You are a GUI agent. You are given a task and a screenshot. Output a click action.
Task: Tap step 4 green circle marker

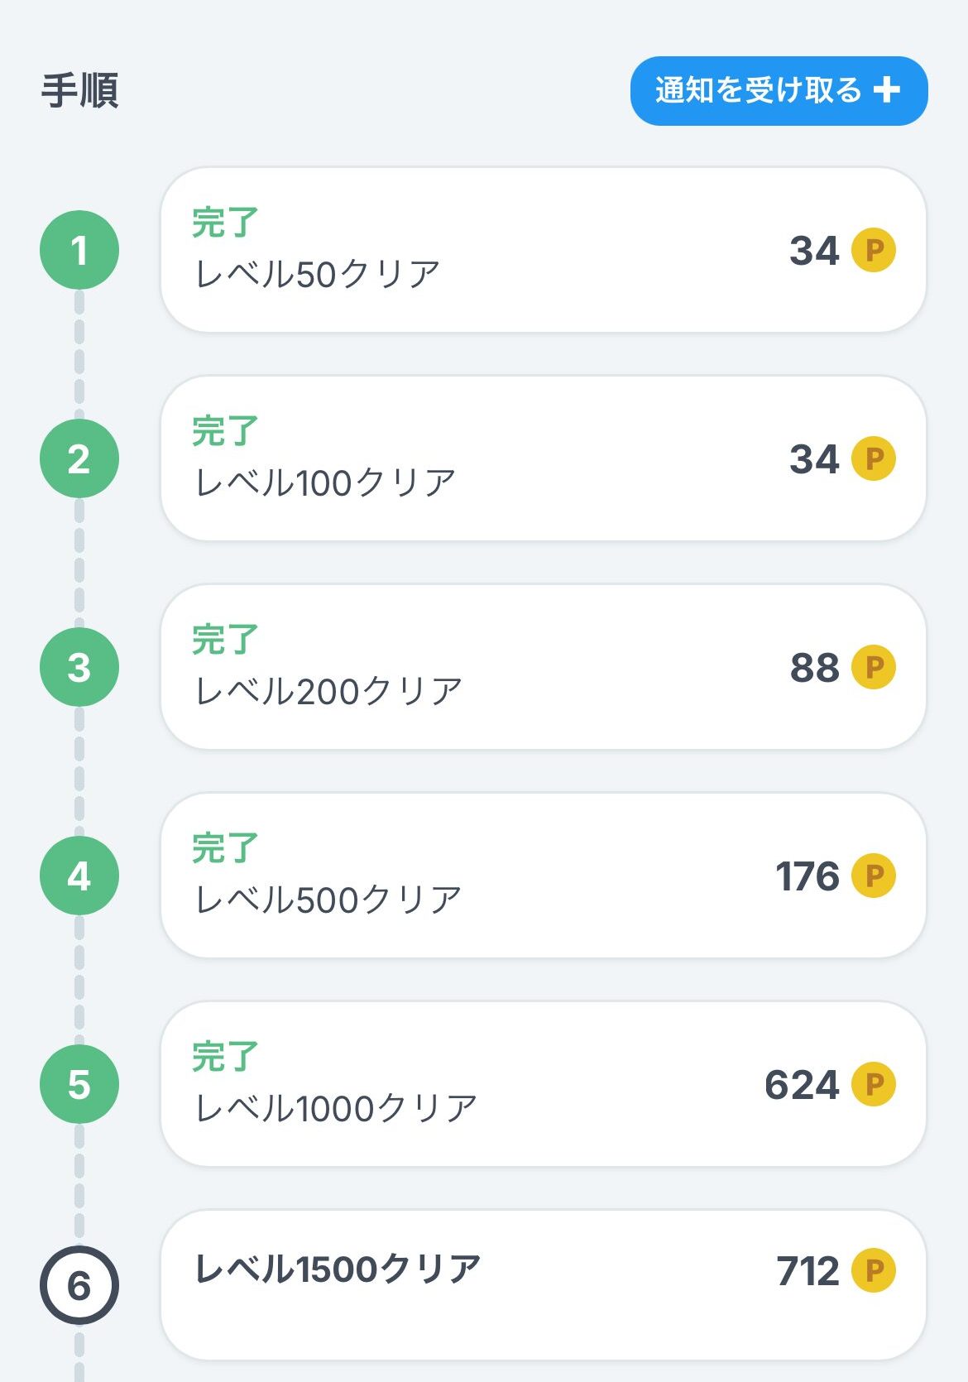(79, 876)
